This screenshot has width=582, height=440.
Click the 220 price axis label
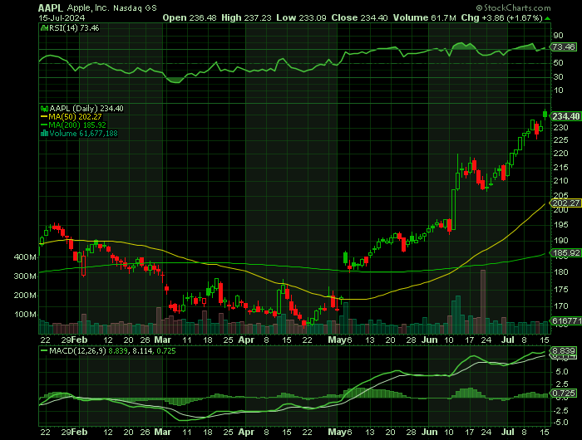(x=560, y=154)
